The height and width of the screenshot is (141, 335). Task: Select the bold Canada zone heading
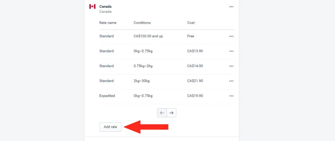coord(105,7)
